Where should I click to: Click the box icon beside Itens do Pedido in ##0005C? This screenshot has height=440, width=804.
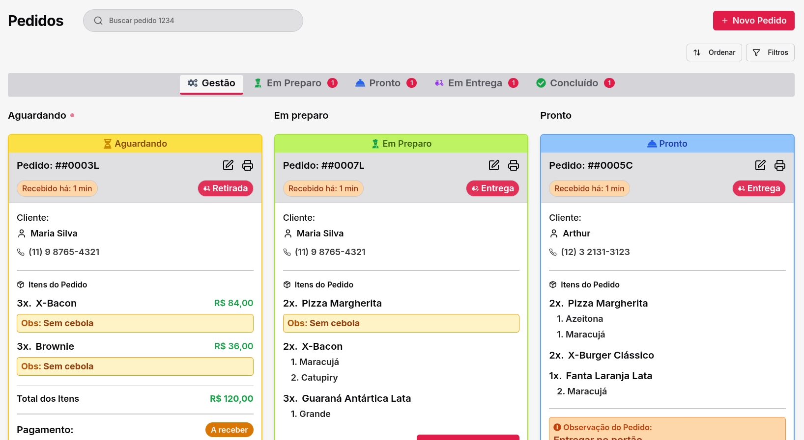[x=553, y=285]
